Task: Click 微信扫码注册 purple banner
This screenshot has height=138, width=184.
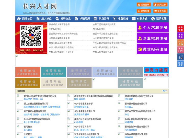Action: pos(153,49)
